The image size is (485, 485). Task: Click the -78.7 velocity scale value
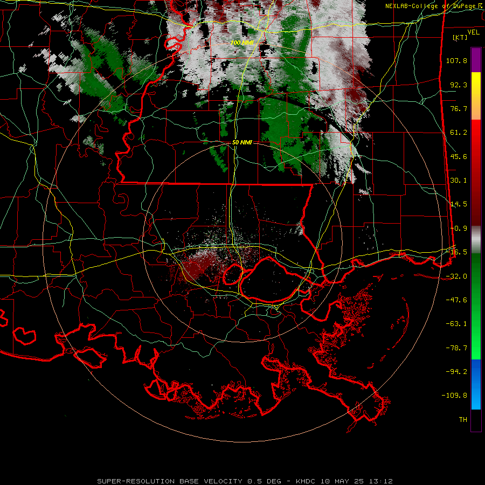[456, 348]
